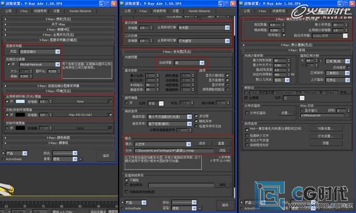Screen dimensions: 356x213
Task: Enable the 显示采样 checkbox
Action: coord(227,85)
